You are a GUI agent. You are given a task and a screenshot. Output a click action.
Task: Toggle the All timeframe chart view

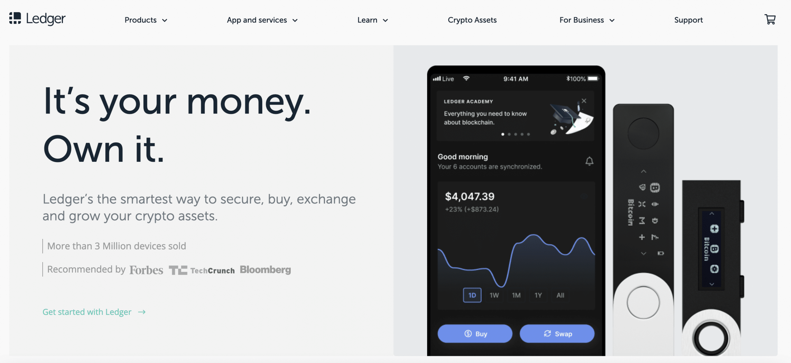tap(560, 294)
